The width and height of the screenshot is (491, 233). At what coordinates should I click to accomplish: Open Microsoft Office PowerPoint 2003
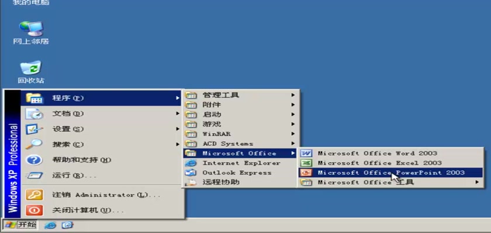click(390, 172)
